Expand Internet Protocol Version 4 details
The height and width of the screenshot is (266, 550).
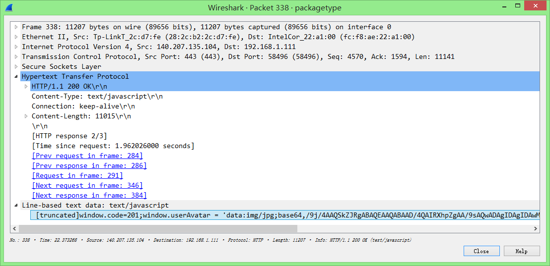click(x=16, y=47)
